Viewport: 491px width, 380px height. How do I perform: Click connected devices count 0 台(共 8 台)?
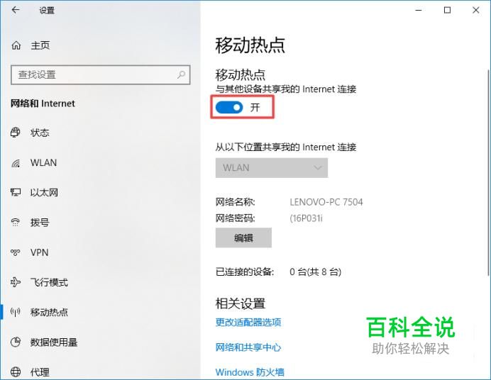pyautogui.click(x=315, y=272)
